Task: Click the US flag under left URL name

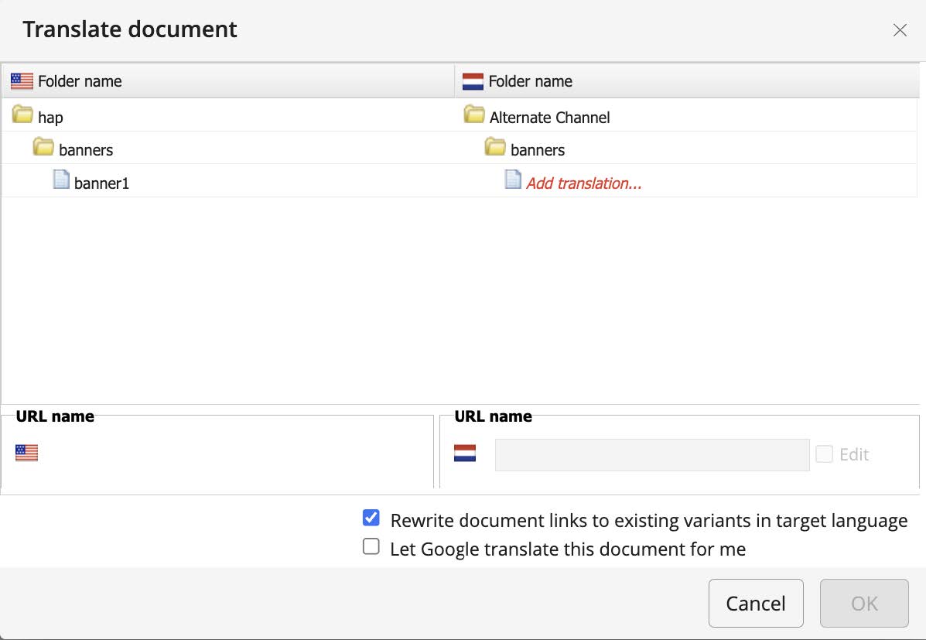Action: [26, 453]
